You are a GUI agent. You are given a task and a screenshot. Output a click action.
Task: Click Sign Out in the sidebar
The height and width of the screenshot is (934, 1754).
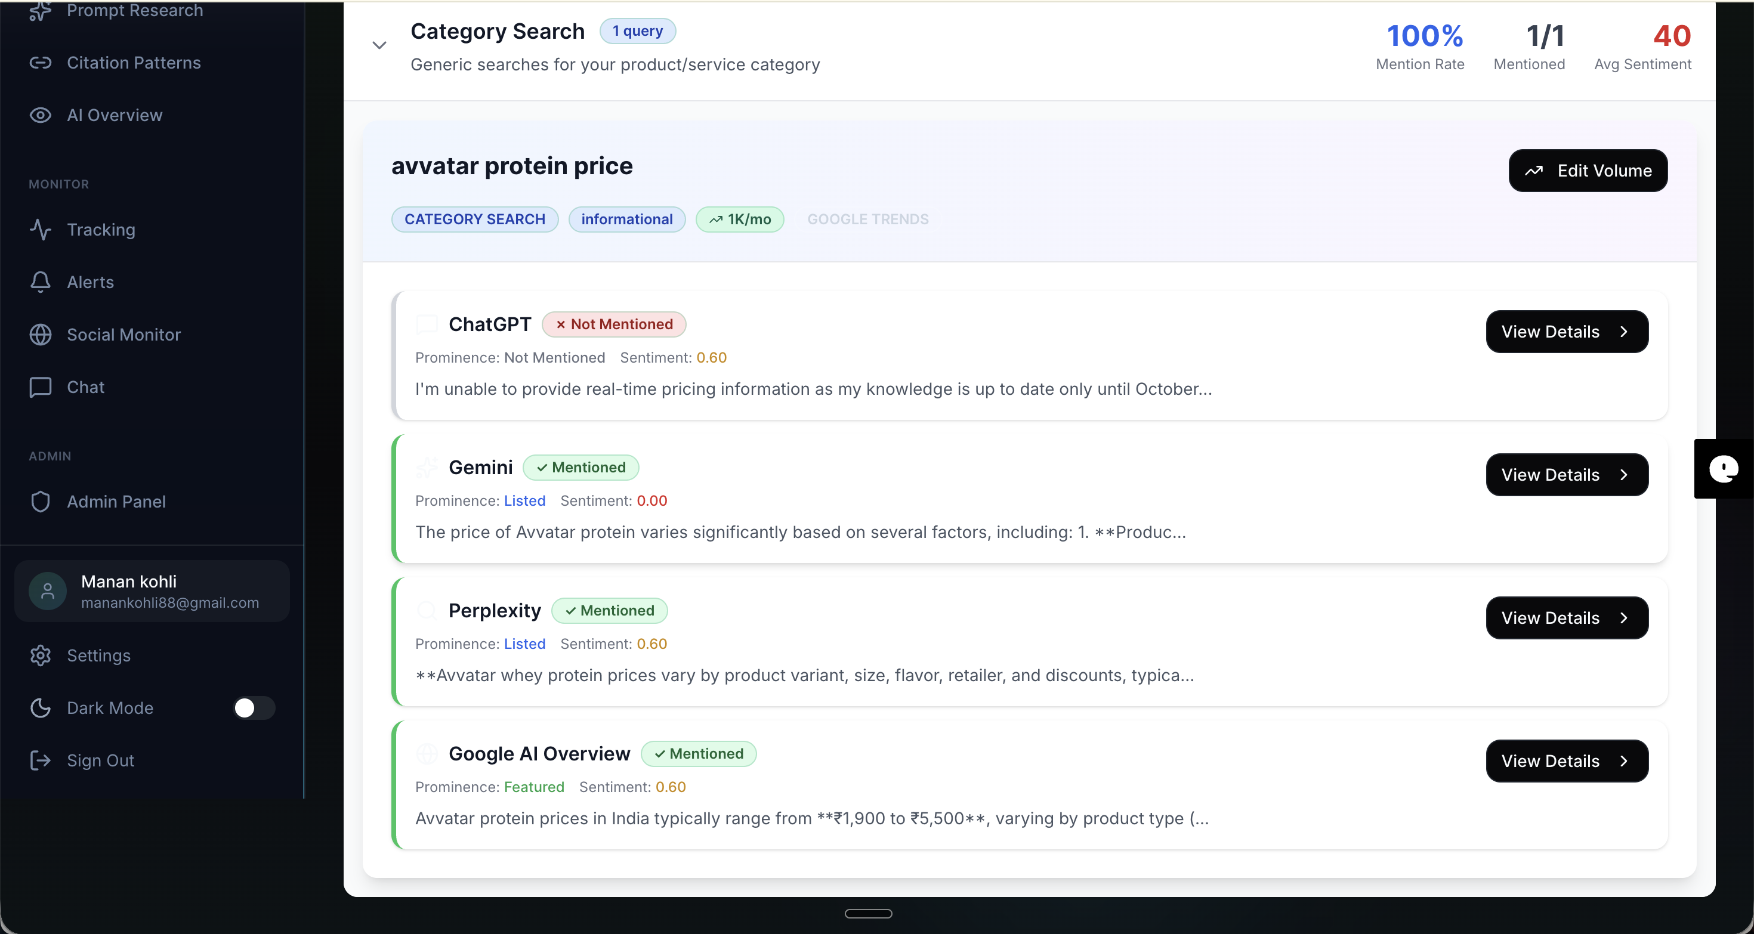(100, 760)
